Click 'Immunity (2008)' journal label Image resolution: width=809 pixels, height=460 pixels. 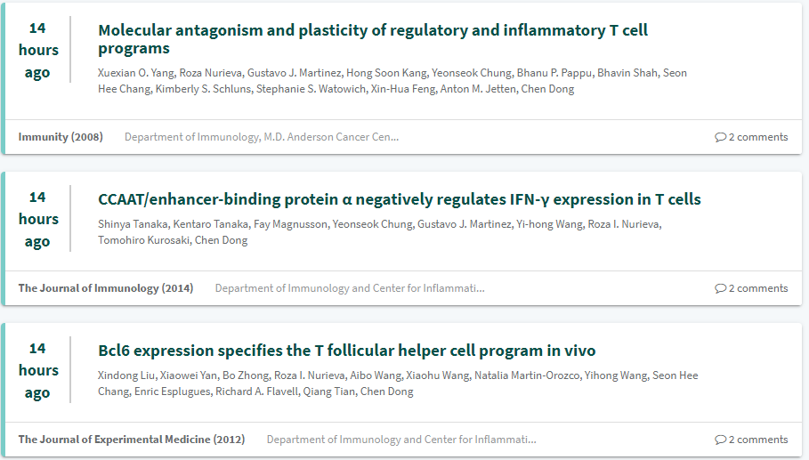(x=61, y=137)
